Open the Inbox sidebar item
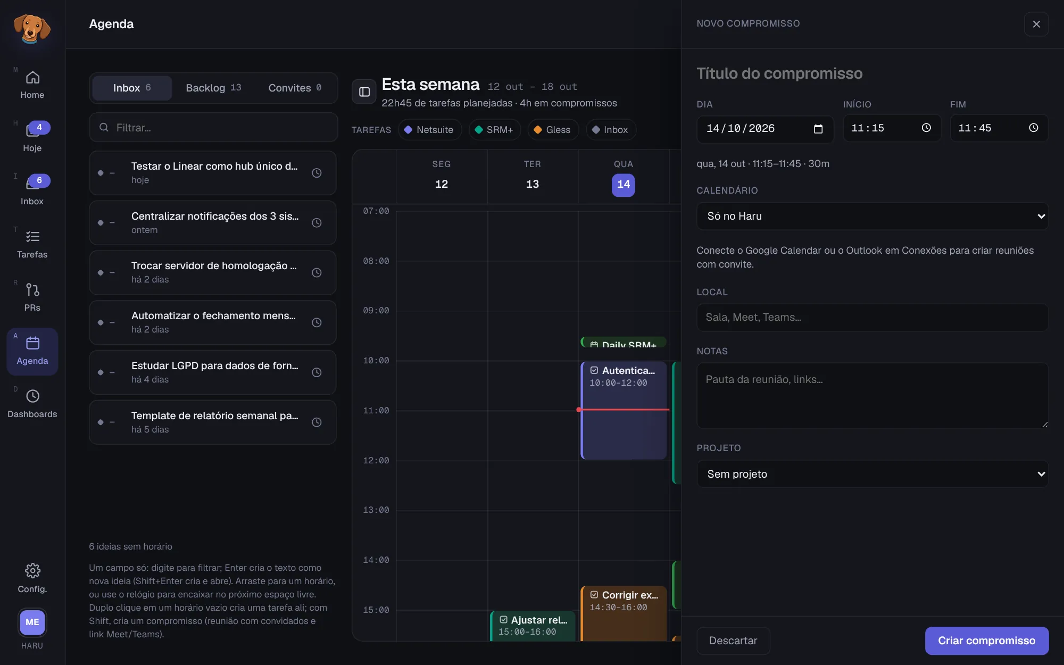Screen dimensions: 1064x665 coord(32,192)
